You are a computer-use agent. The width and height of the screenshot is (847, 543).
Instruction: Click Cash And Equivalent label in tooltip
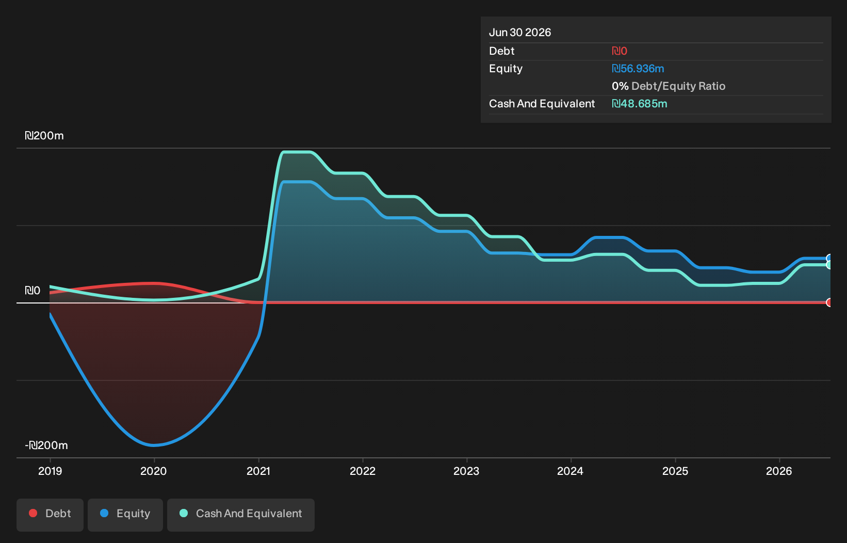pyautogui.click(x=542, y=104)
